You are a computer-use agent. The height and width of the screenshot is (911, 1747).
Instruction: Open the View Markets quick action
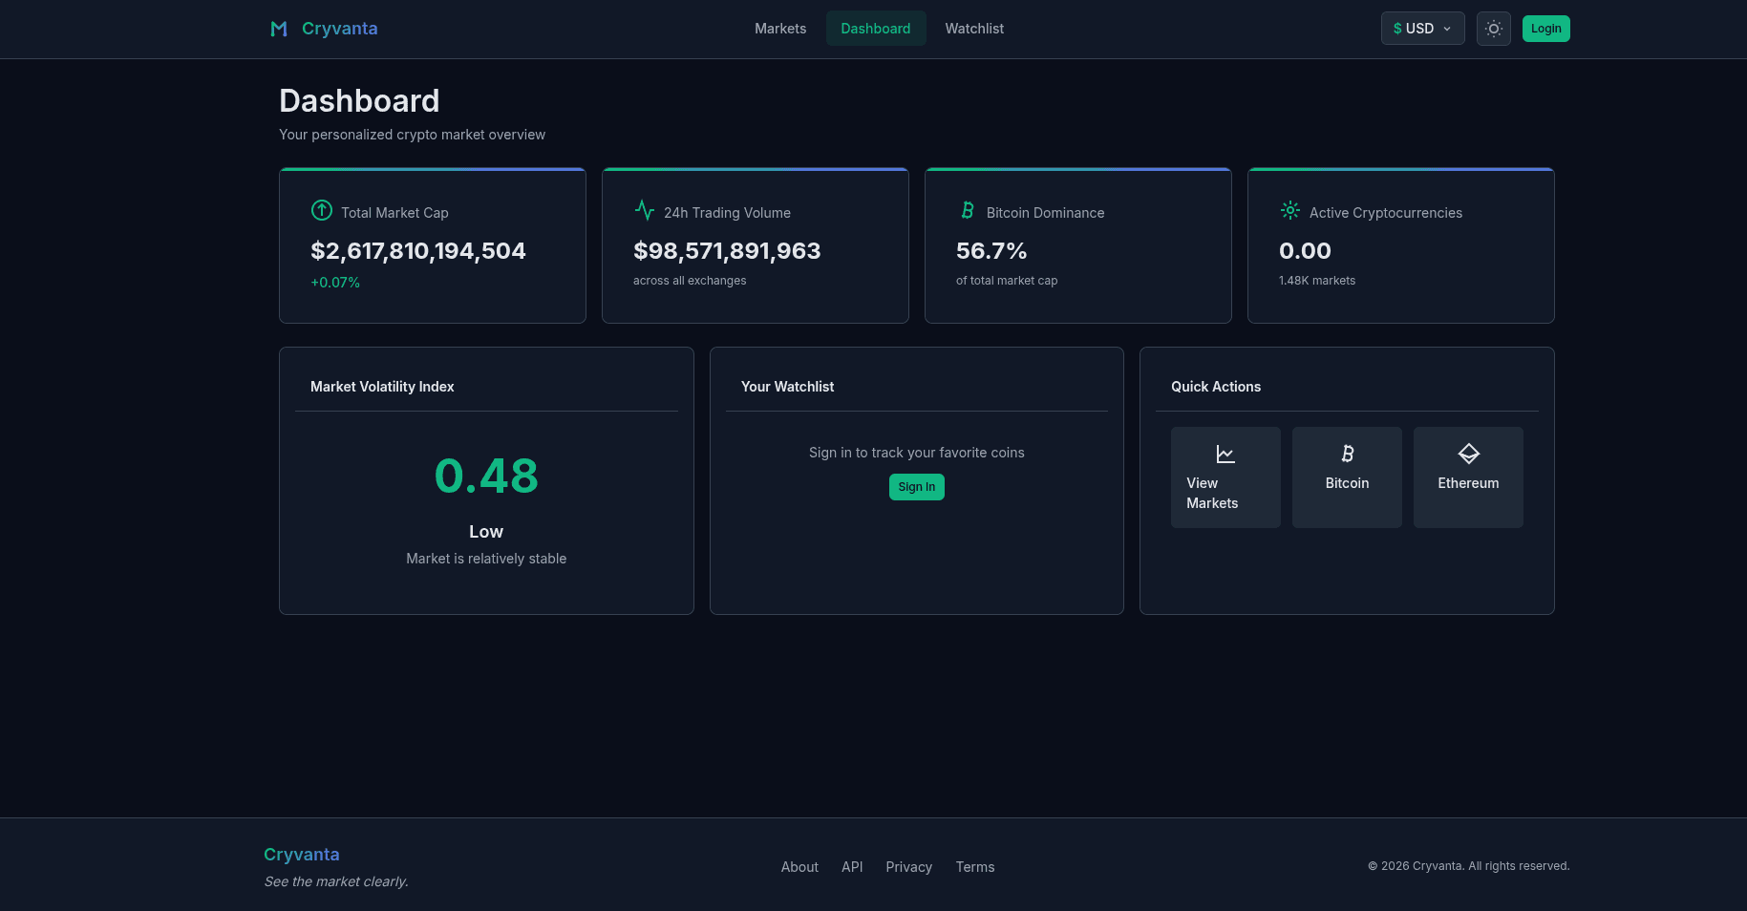[1225, 477]
